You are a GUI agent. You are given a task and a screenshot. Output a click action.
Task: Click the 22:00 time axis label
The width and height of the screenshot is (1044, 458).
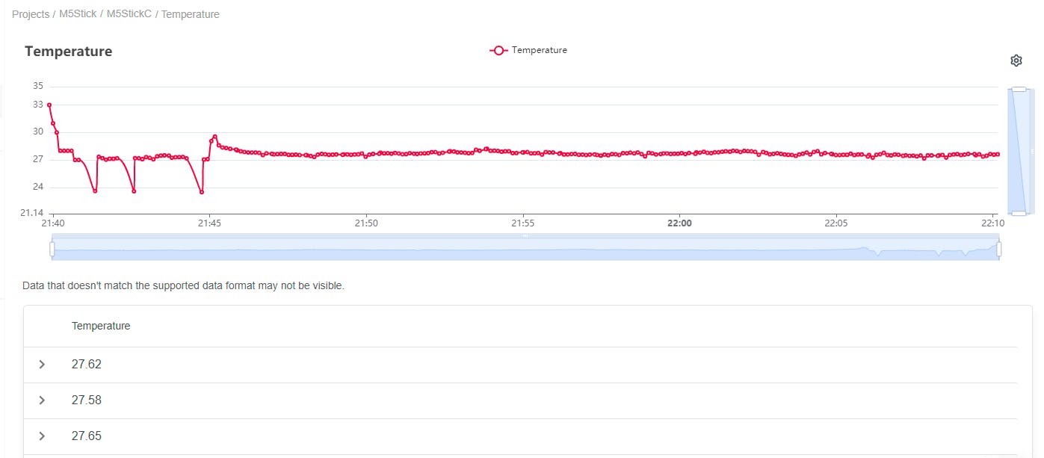679,223
